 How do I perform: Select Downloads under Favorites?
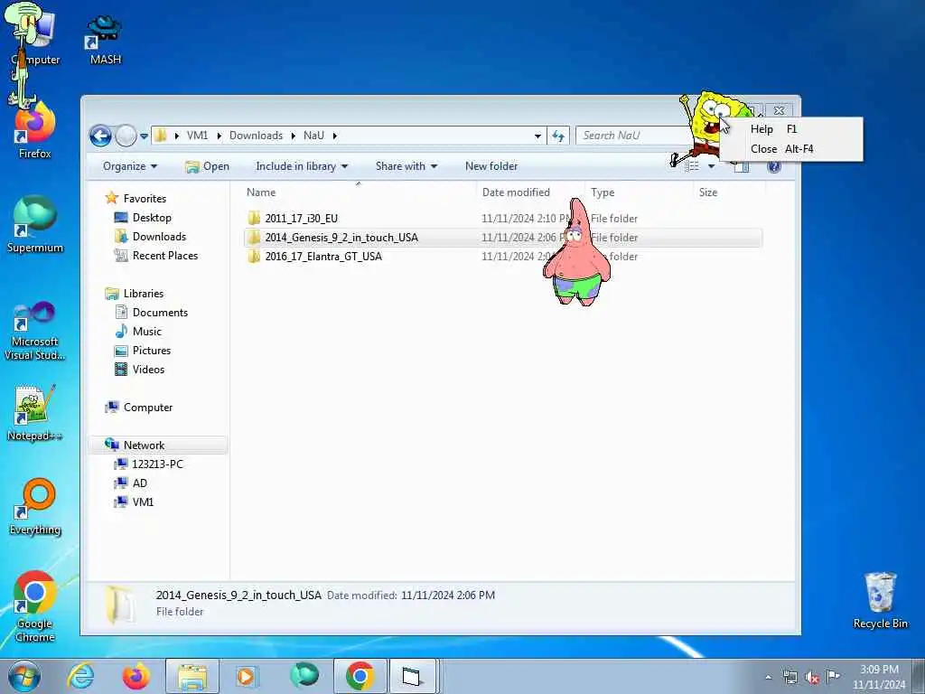[159, 237]
